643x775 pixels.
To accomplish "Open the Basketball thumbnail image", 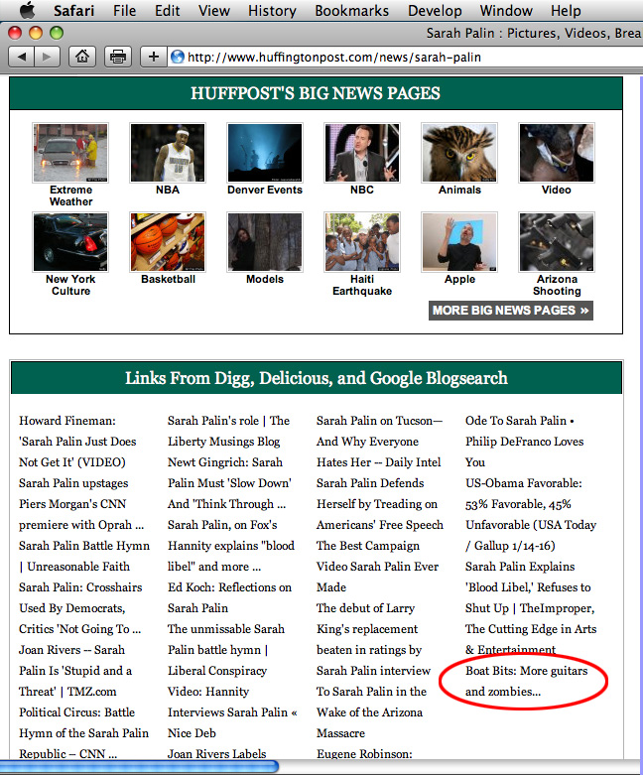I will pyautogui.click(x=168, y=242).
